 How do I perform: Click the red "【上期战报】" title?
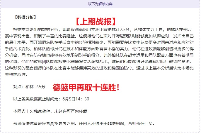tap(96, 22)
